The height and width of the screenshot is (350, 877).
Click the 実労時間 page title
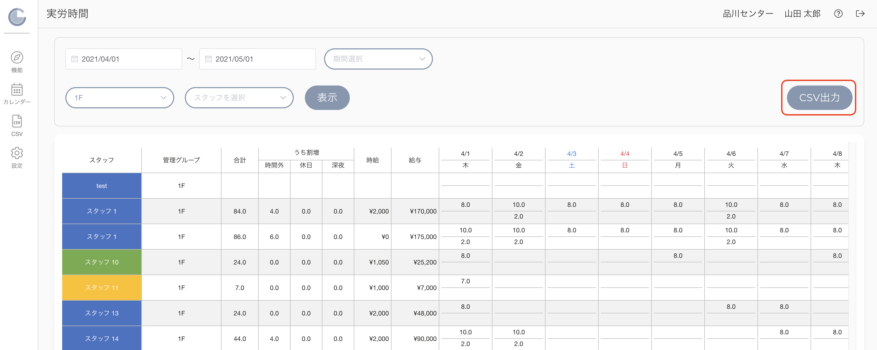pos(67,14)
